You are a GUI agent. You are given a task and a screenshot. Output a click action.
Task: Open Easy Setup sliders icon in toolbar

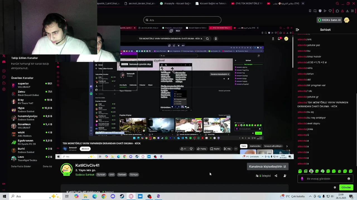(352, 11)
